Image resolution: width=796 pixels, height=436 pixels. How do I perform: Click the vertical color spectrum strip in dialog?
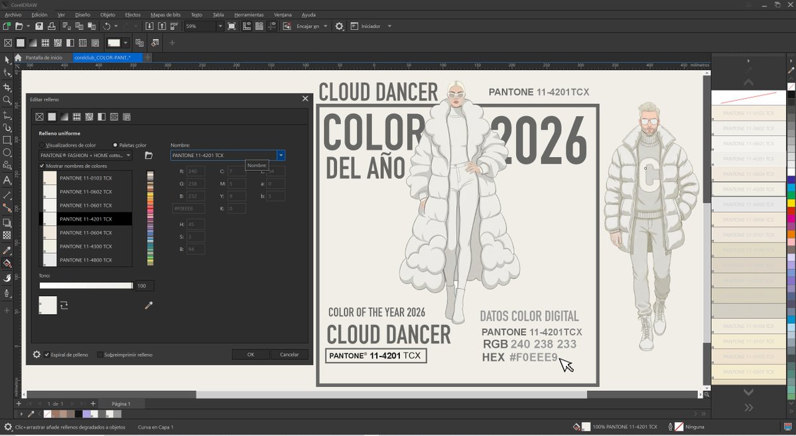(x=151, y=219)
